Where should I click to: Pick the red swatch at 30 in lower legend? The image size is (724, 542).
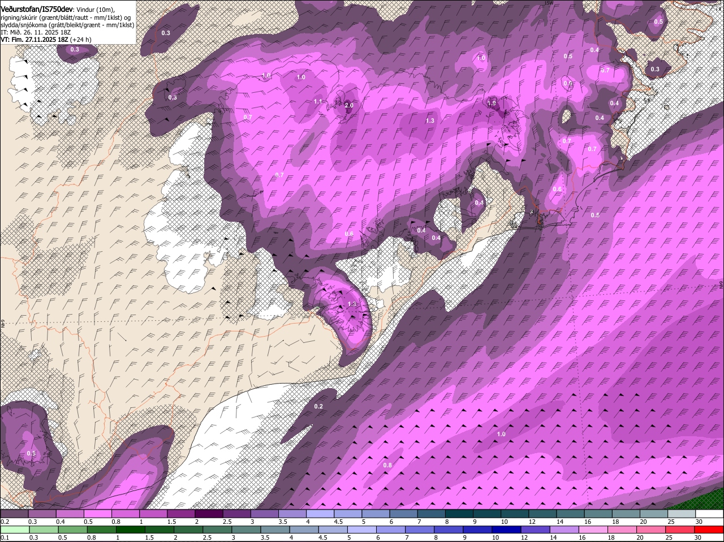tap(709, 530)
